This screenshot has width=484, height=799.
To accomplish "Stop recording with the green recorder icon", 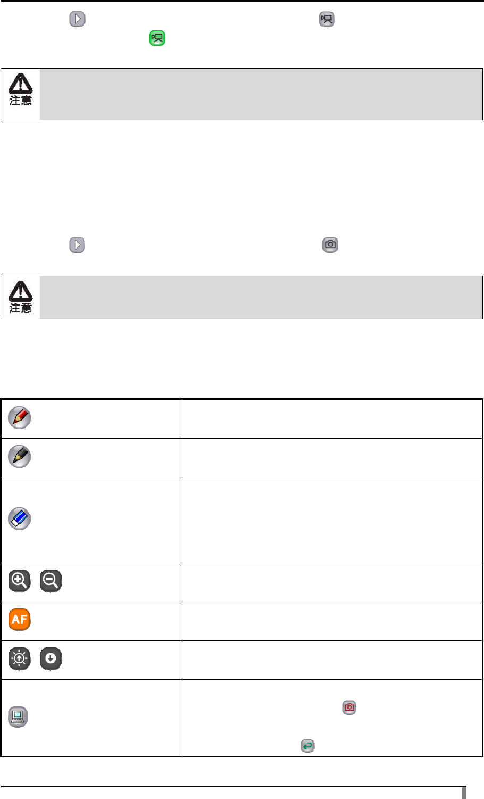I will pyautogui.click(x=157, y=38).
